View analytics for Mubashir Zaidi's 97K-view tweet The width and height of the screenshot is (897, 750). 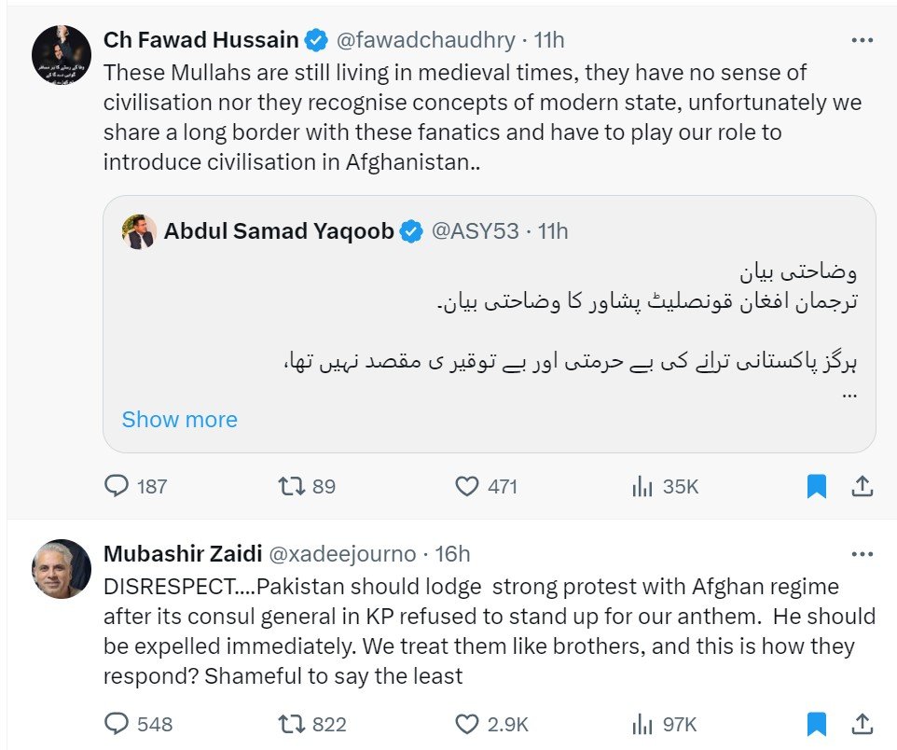pos(642,724)
